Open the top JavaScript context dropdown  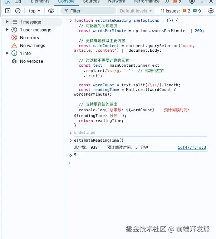pos(35,11)
